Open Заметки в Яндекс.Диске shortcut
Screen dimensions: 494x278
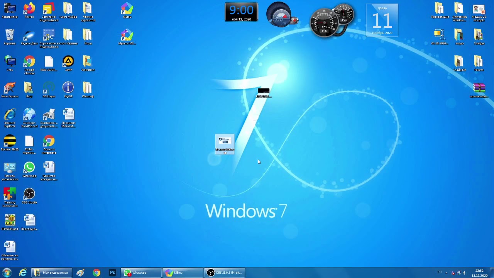click(49, 12)
